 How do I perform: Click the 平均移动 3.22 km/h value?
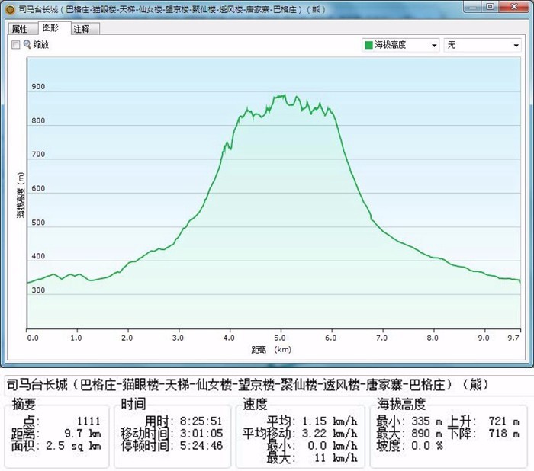click(x=330, y=434)
